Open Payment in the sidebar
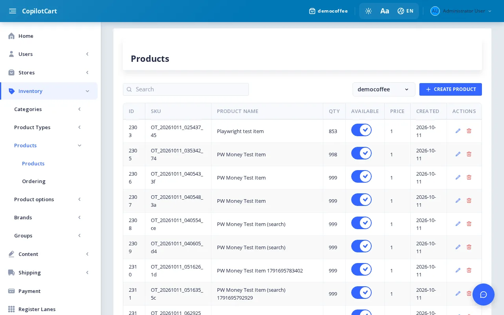504x315 pixels. [x=49, y=291]
